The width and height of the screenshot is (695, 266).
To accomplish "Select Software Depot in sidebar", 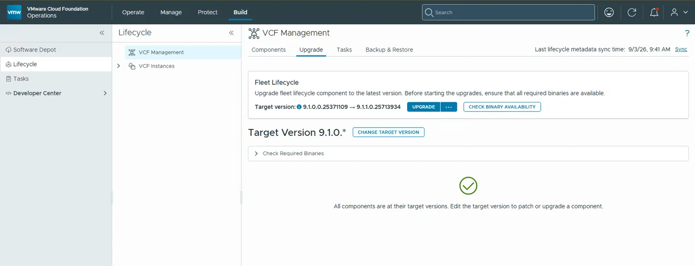I will (56, 49).
